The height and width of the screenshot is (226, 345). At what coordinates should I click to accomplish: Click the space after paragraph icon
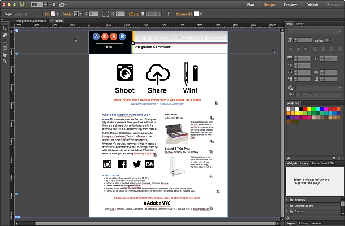pos(317,79)
